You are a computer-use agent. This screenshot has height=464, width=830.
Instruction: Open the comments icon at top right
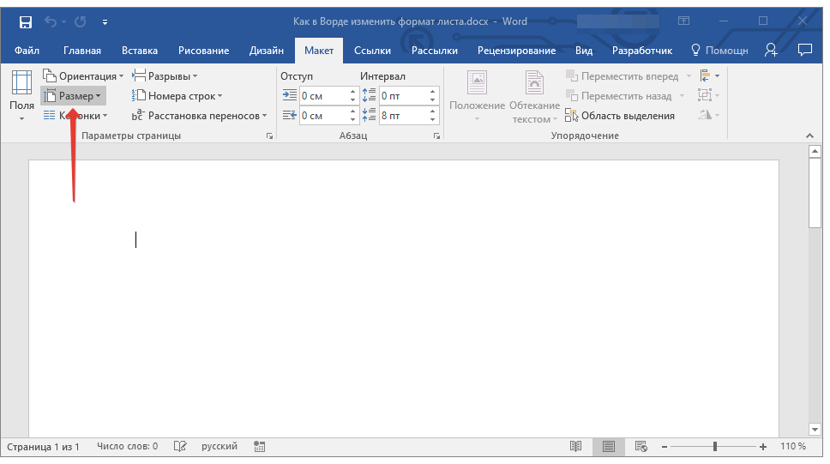[x=804, y=51]
